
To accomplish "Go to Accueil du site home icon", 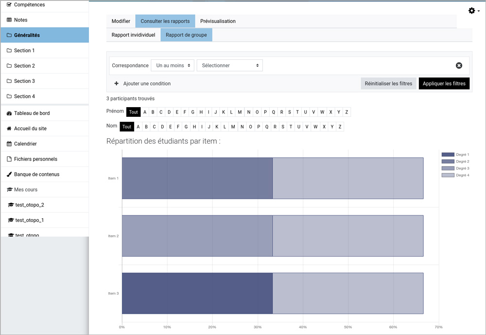I will (x=9, y=129).
